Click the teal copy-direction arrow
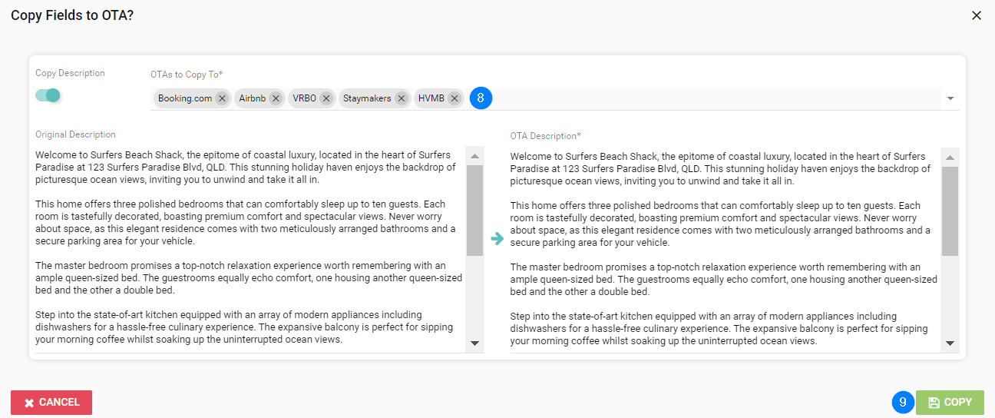The height and width of the screenshot is (418, 995). [497, 238]
